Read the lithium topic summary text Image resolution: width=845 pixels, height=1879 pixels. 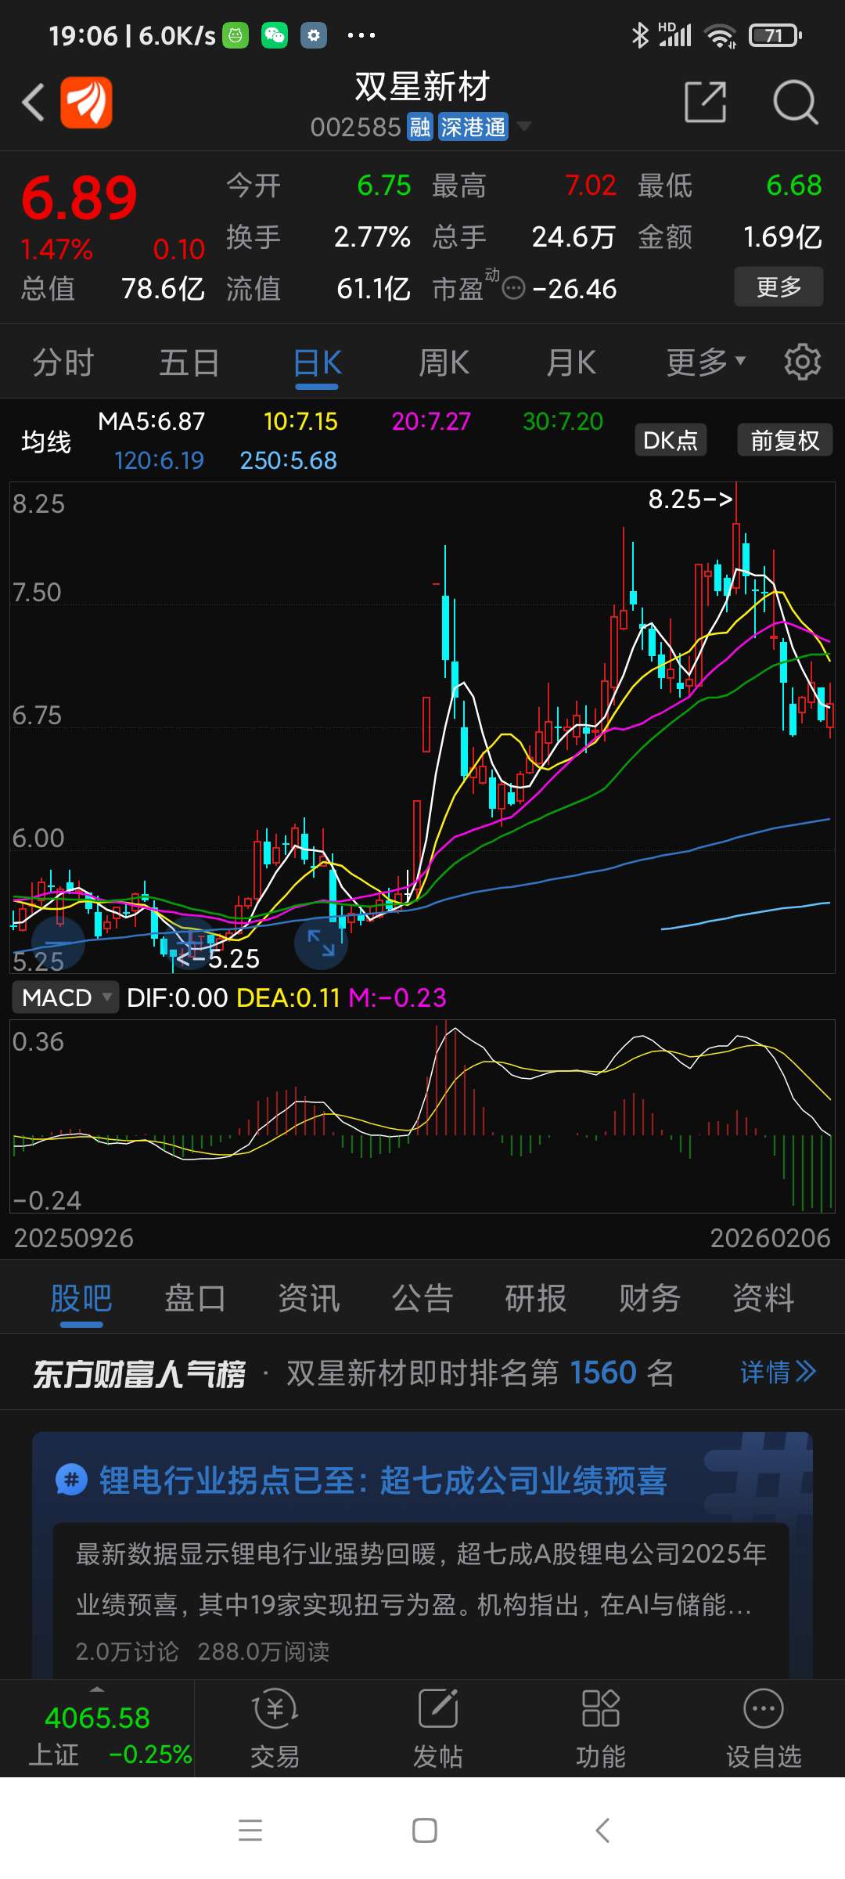pos(421,1579)
